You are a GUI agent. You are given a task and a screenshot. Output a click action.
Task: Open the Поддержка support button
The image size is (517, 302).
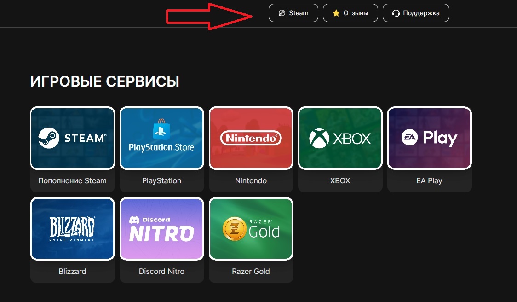[416, 13]
